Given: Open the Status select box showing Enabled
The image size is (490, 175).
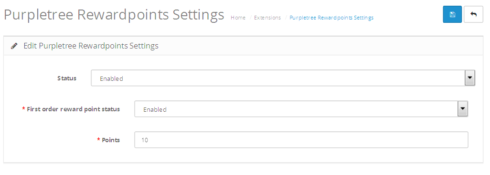Looking at the screenshot, I should (283, 78).
